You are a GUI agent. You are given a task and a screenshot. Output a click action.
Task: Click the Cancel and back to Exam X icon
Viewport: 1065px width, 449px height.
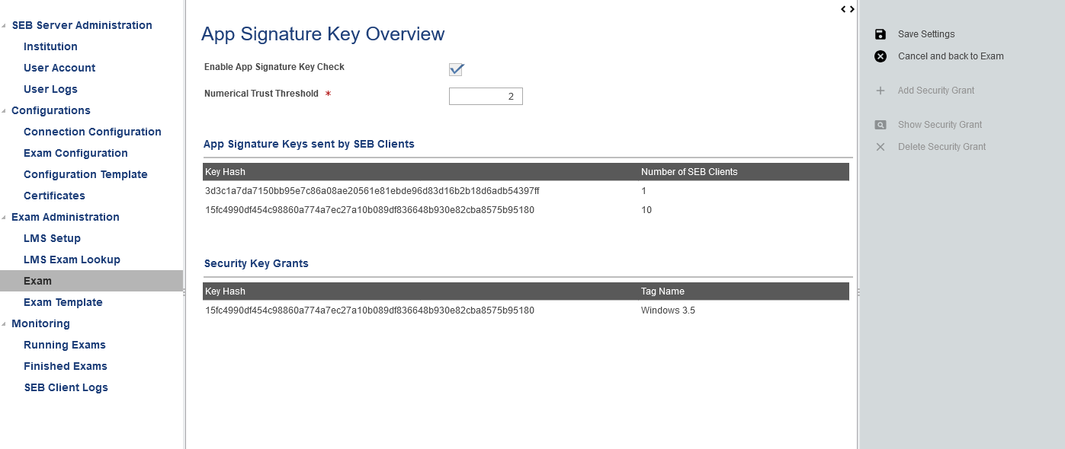[x=881, y=56]
